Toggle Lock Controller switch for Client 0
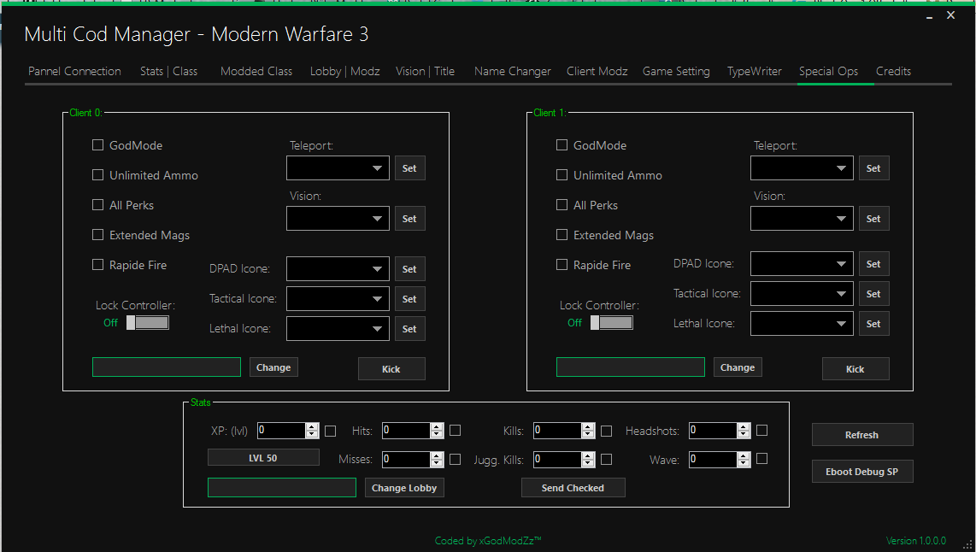 (x=148, y=322)
